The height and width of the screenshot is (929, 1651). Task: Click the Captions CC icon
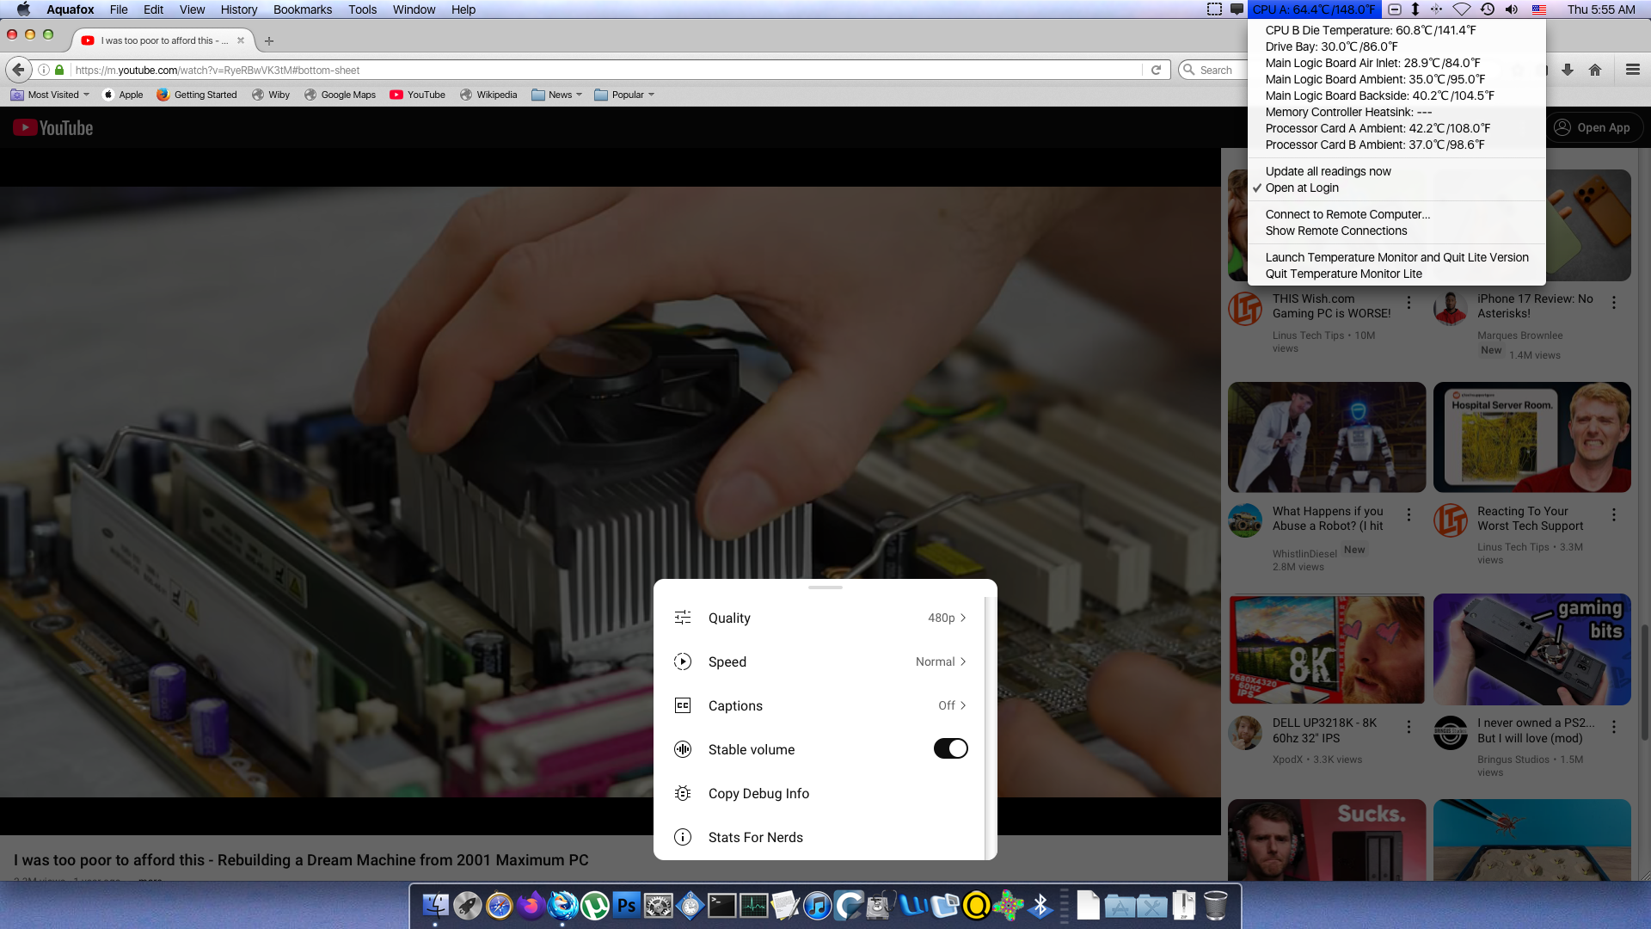point(683,705)
